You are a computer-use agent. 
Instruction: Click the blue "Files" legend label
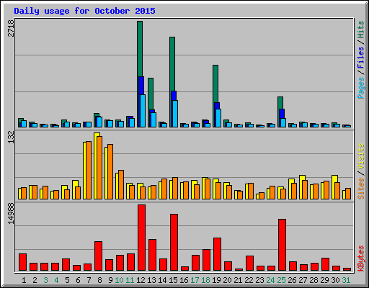(x=361, y=57)
